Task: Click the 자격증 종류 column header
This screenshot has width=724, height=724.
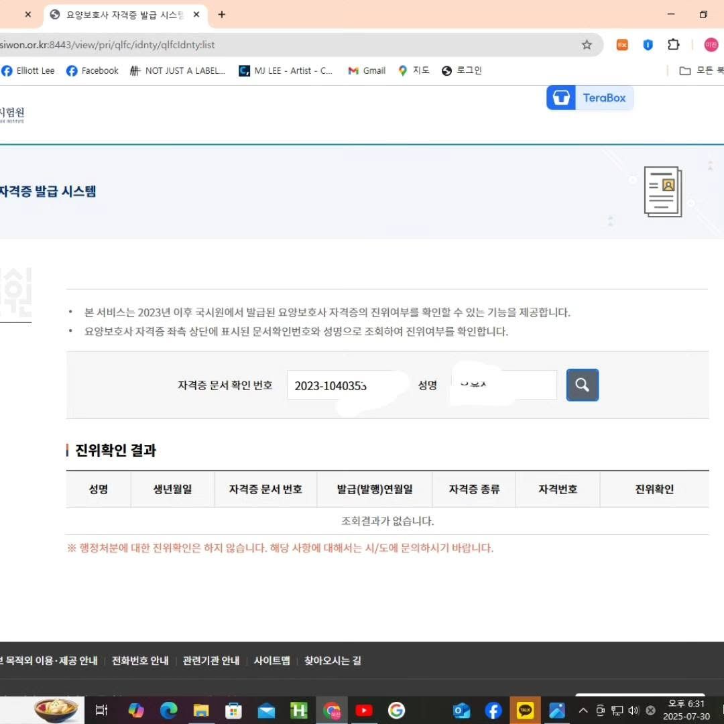Action: point(474,489)
